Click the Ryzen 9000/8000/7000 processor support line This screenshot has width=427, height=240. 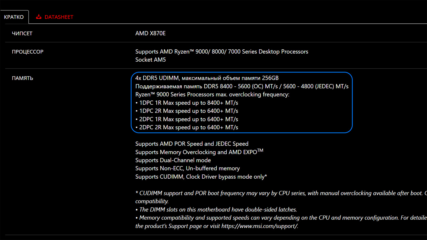(x=222, y=52)
